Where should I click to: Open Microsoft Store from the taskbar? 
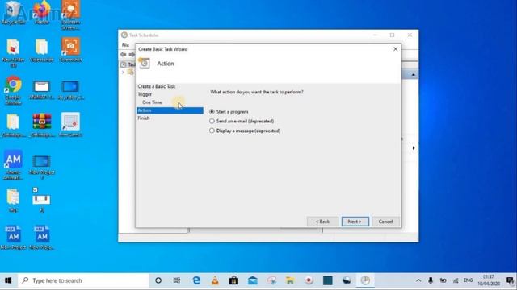(233, 280)
